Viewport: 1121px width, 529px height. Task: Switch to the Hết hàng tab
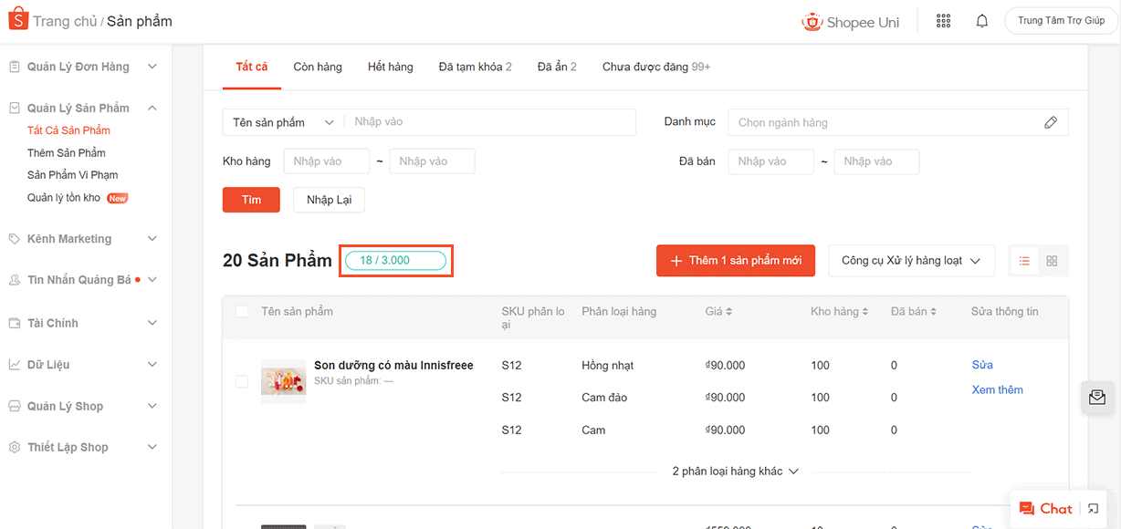390,67
